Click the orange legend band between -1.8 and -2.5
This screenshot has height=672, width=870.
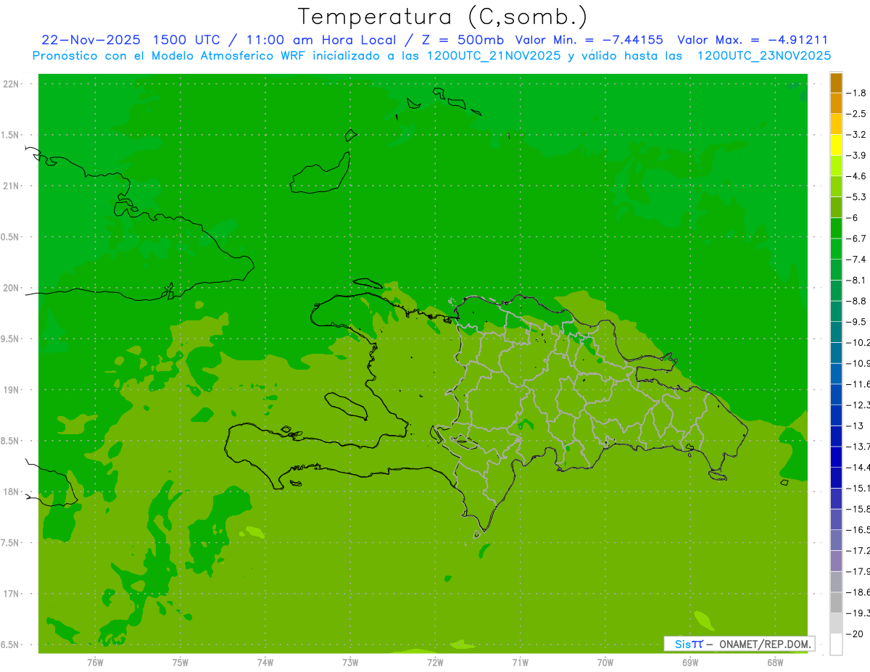836,103
